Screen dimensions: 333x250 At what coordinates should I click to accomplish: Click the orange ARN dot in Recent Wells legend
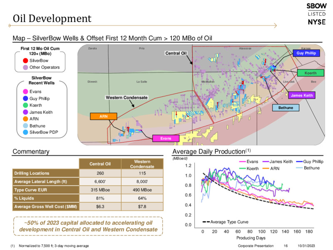click(x=25, y=119)
